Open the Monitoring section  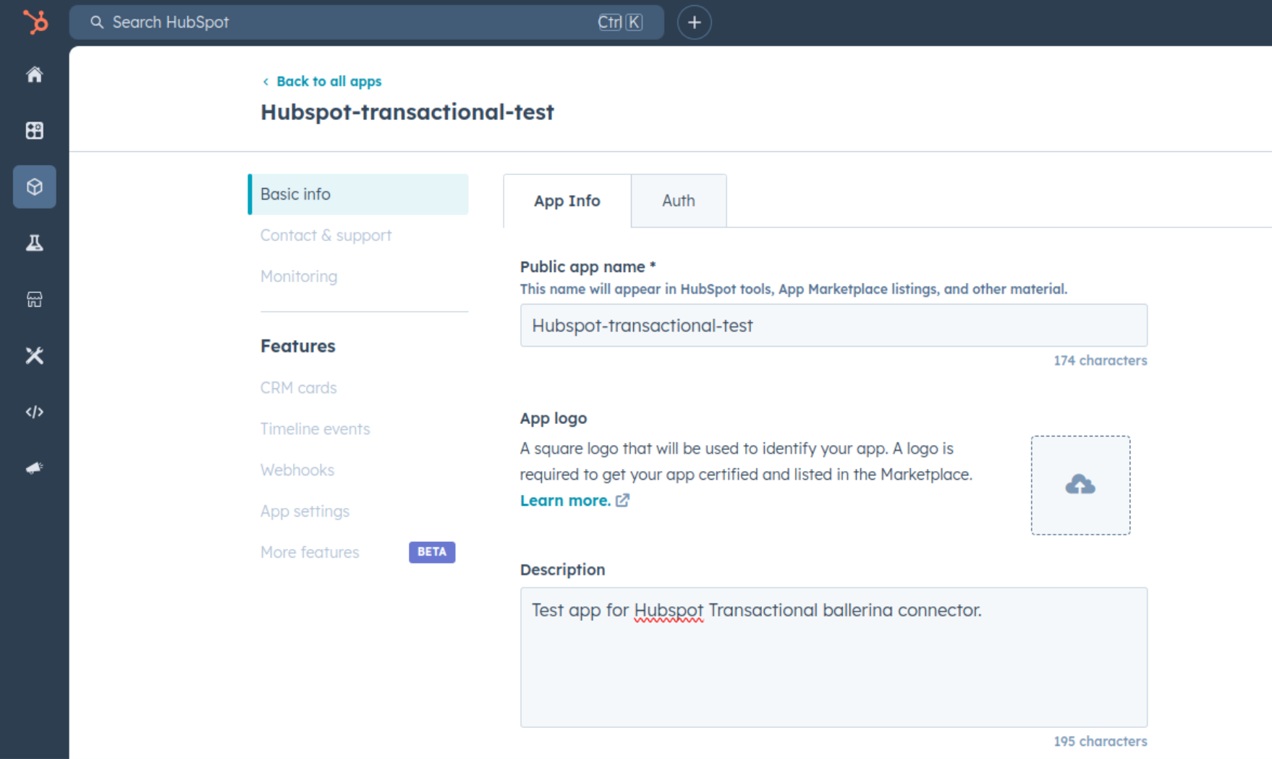point(299,276)
